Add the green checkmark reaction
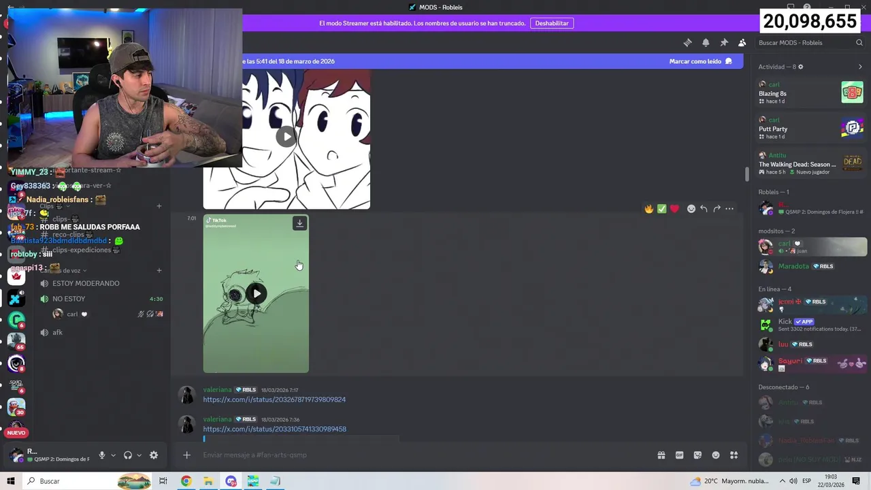 [x=661, y=209]
